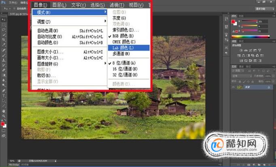
Task: Hide the 背景 layer with the eye icon
Action: (234, 87)
